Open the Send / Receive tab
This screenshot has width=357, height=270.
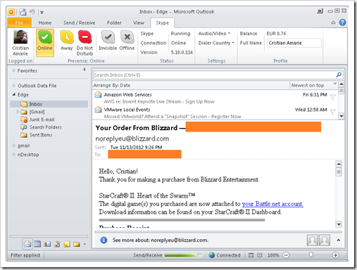click(x=79, y=22)
